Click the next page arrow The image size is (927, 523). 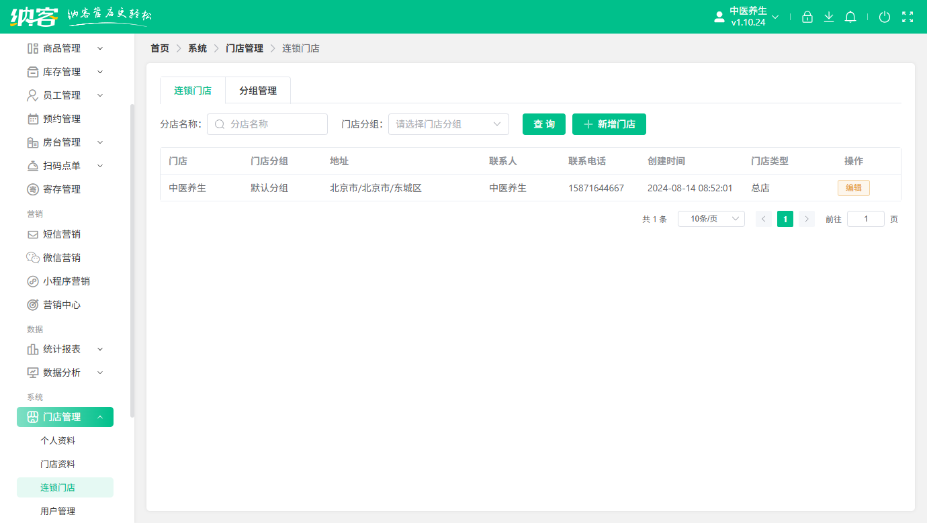[807, 219]
